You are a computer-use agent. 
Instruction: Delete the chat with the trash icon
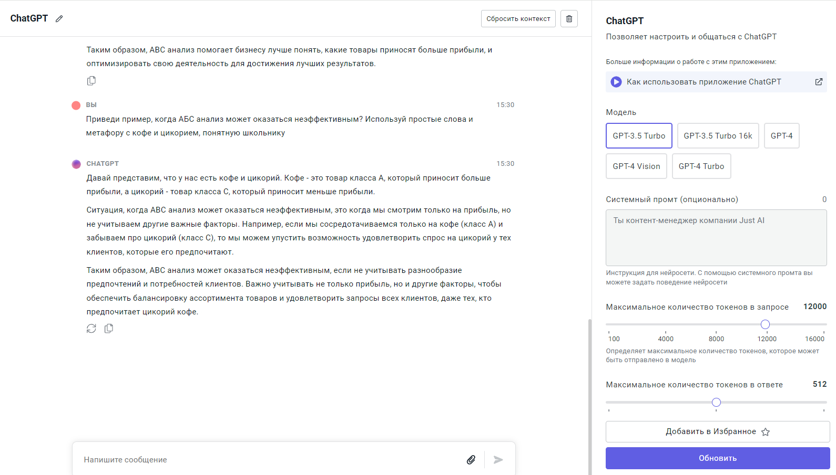pos(569,19)
